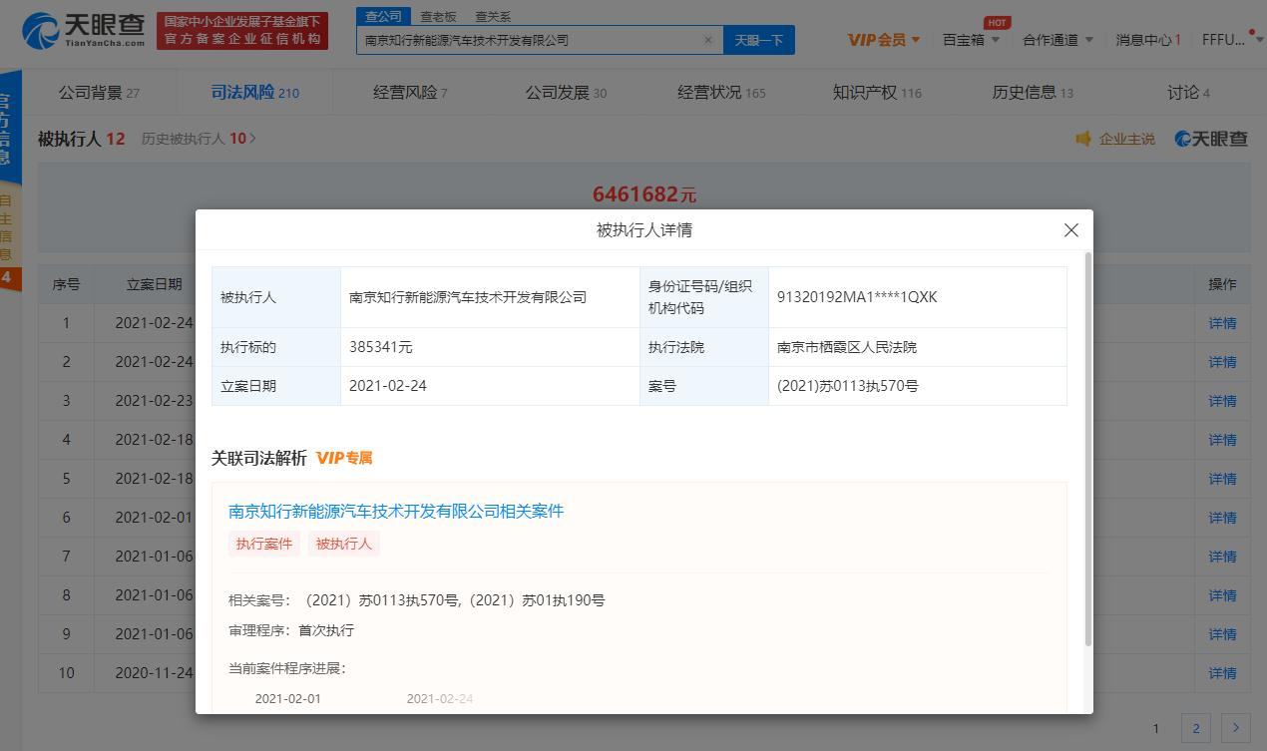This screenshot has width=1267, height=751.
Task: Open 南京知行新能源汽车技术开发有限公司相关案件 link
Action: (x=396, y=511)
